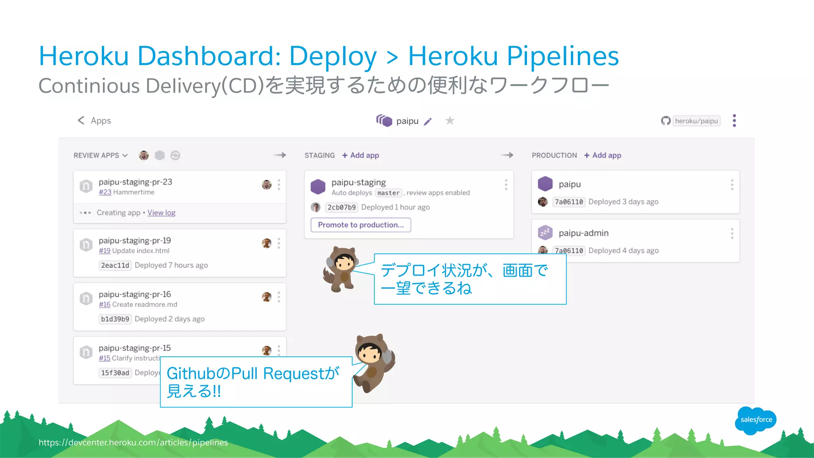Edit the pipeline name with the pencil icon
Image resolution: width=814 pixels, height=458 pixels.
tap(428, 122)
